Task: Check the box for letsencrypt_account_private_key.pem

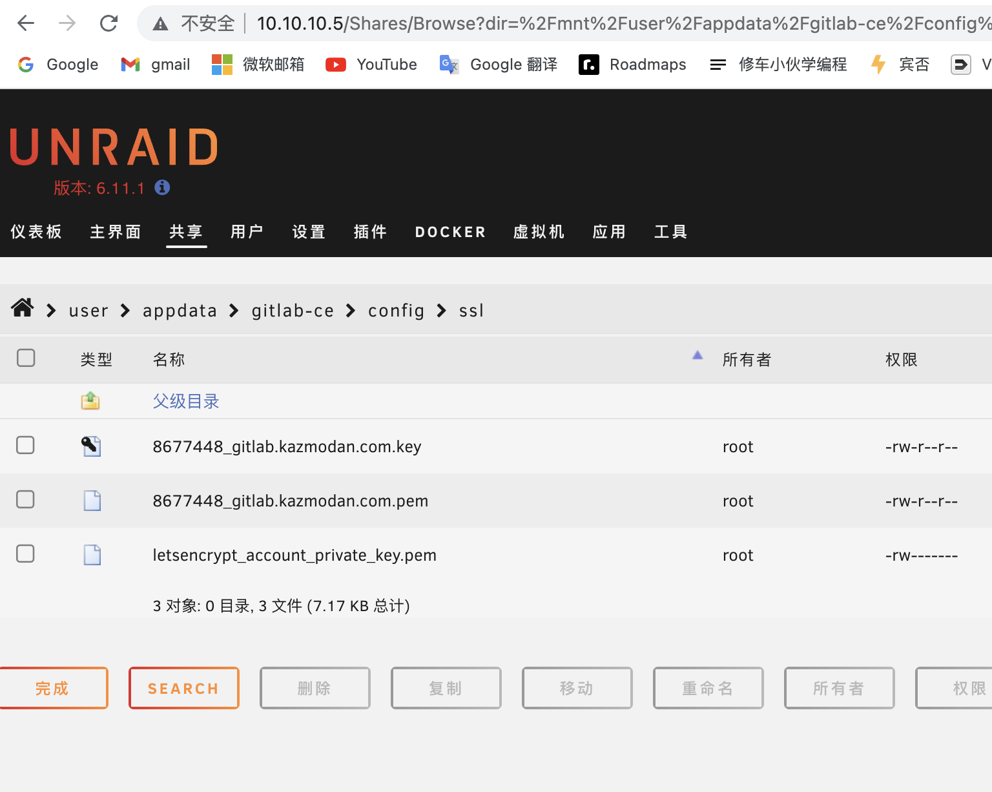Action: coord(25,554)
